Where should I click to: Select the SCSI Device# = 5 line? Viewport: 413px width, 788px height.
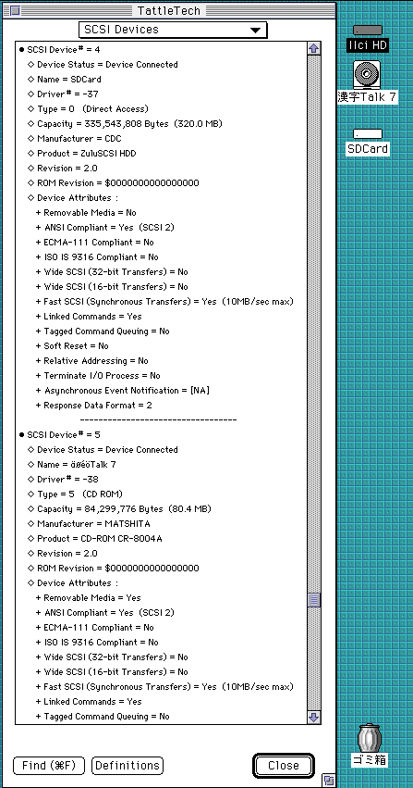(60, 434)
